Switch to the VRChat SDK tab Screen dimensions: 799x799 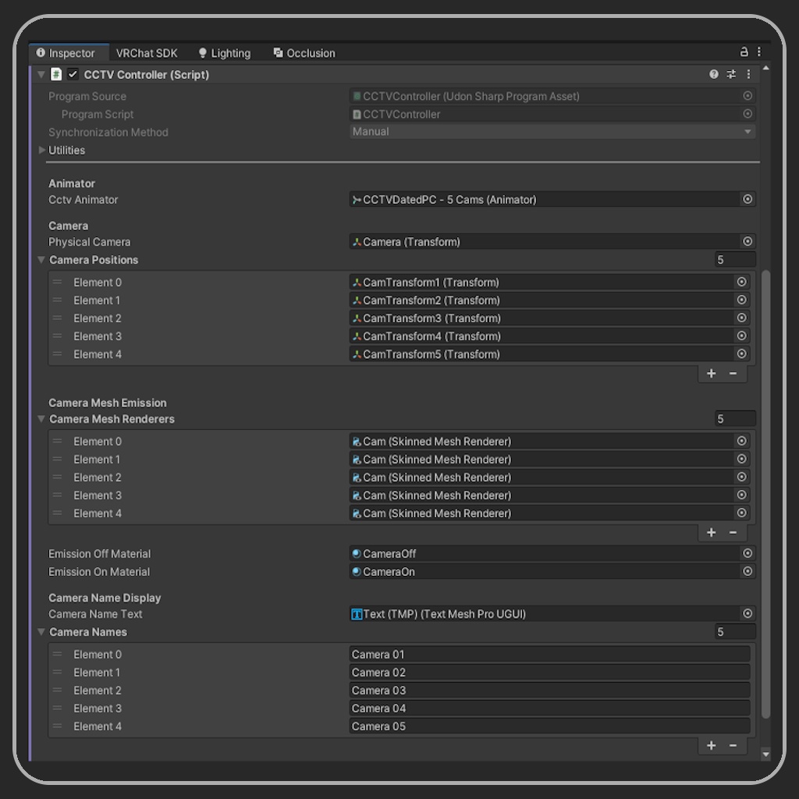147,53
